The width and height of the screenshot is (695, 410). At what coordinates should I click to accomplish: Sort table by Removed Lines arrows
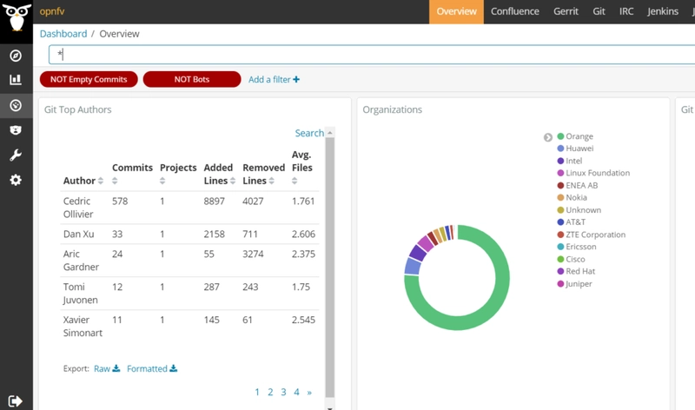(272, 181)
